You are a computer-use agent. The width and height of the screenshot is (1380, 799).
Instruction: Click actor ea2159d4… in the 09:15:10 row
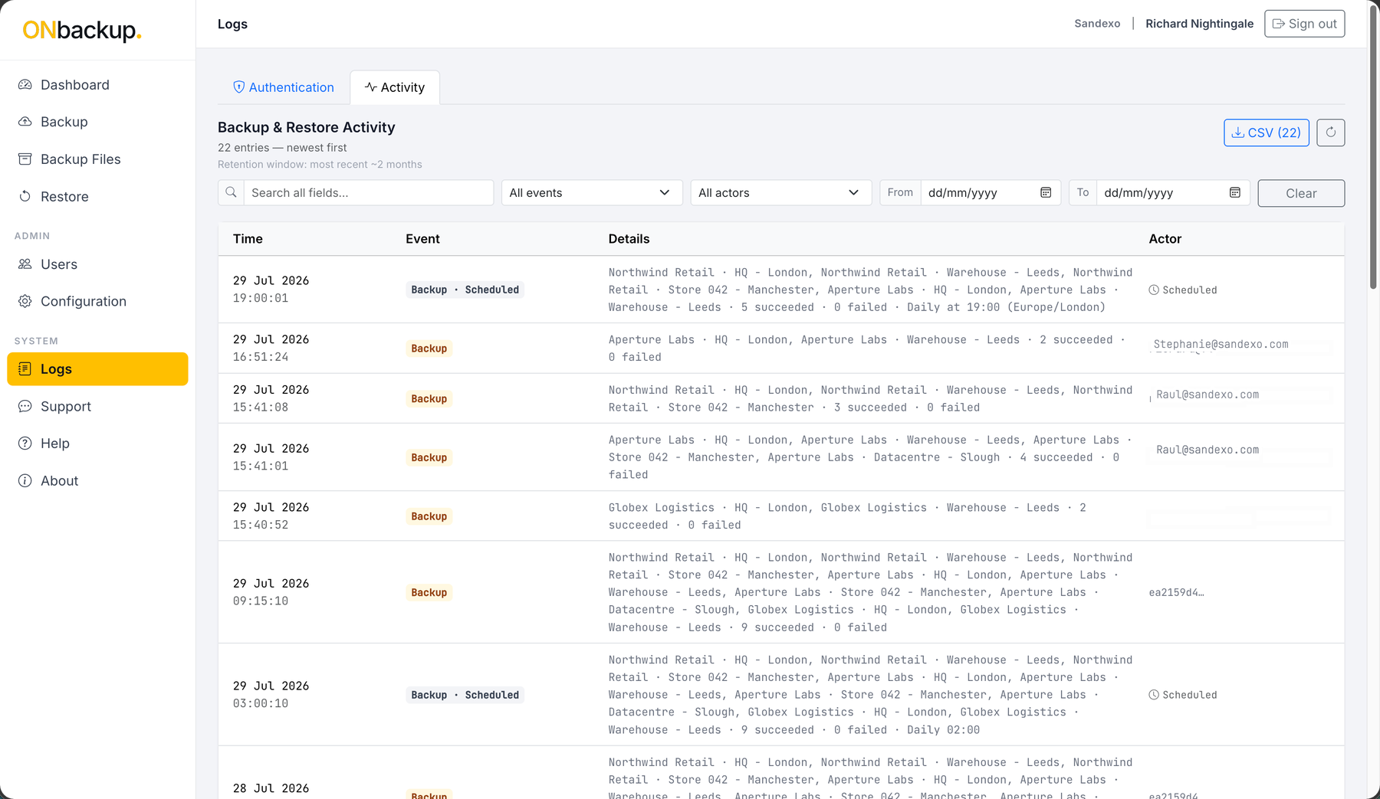pos(1176,592)
